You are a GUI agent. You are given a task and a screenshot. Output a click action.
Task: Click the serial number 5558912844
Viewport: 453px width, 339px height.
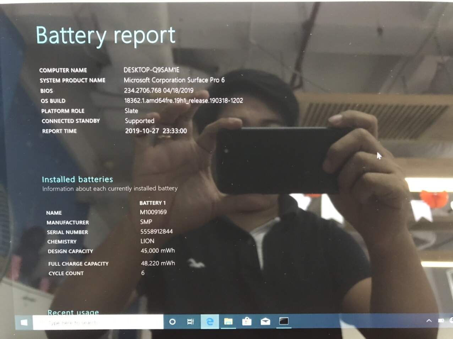156,232
